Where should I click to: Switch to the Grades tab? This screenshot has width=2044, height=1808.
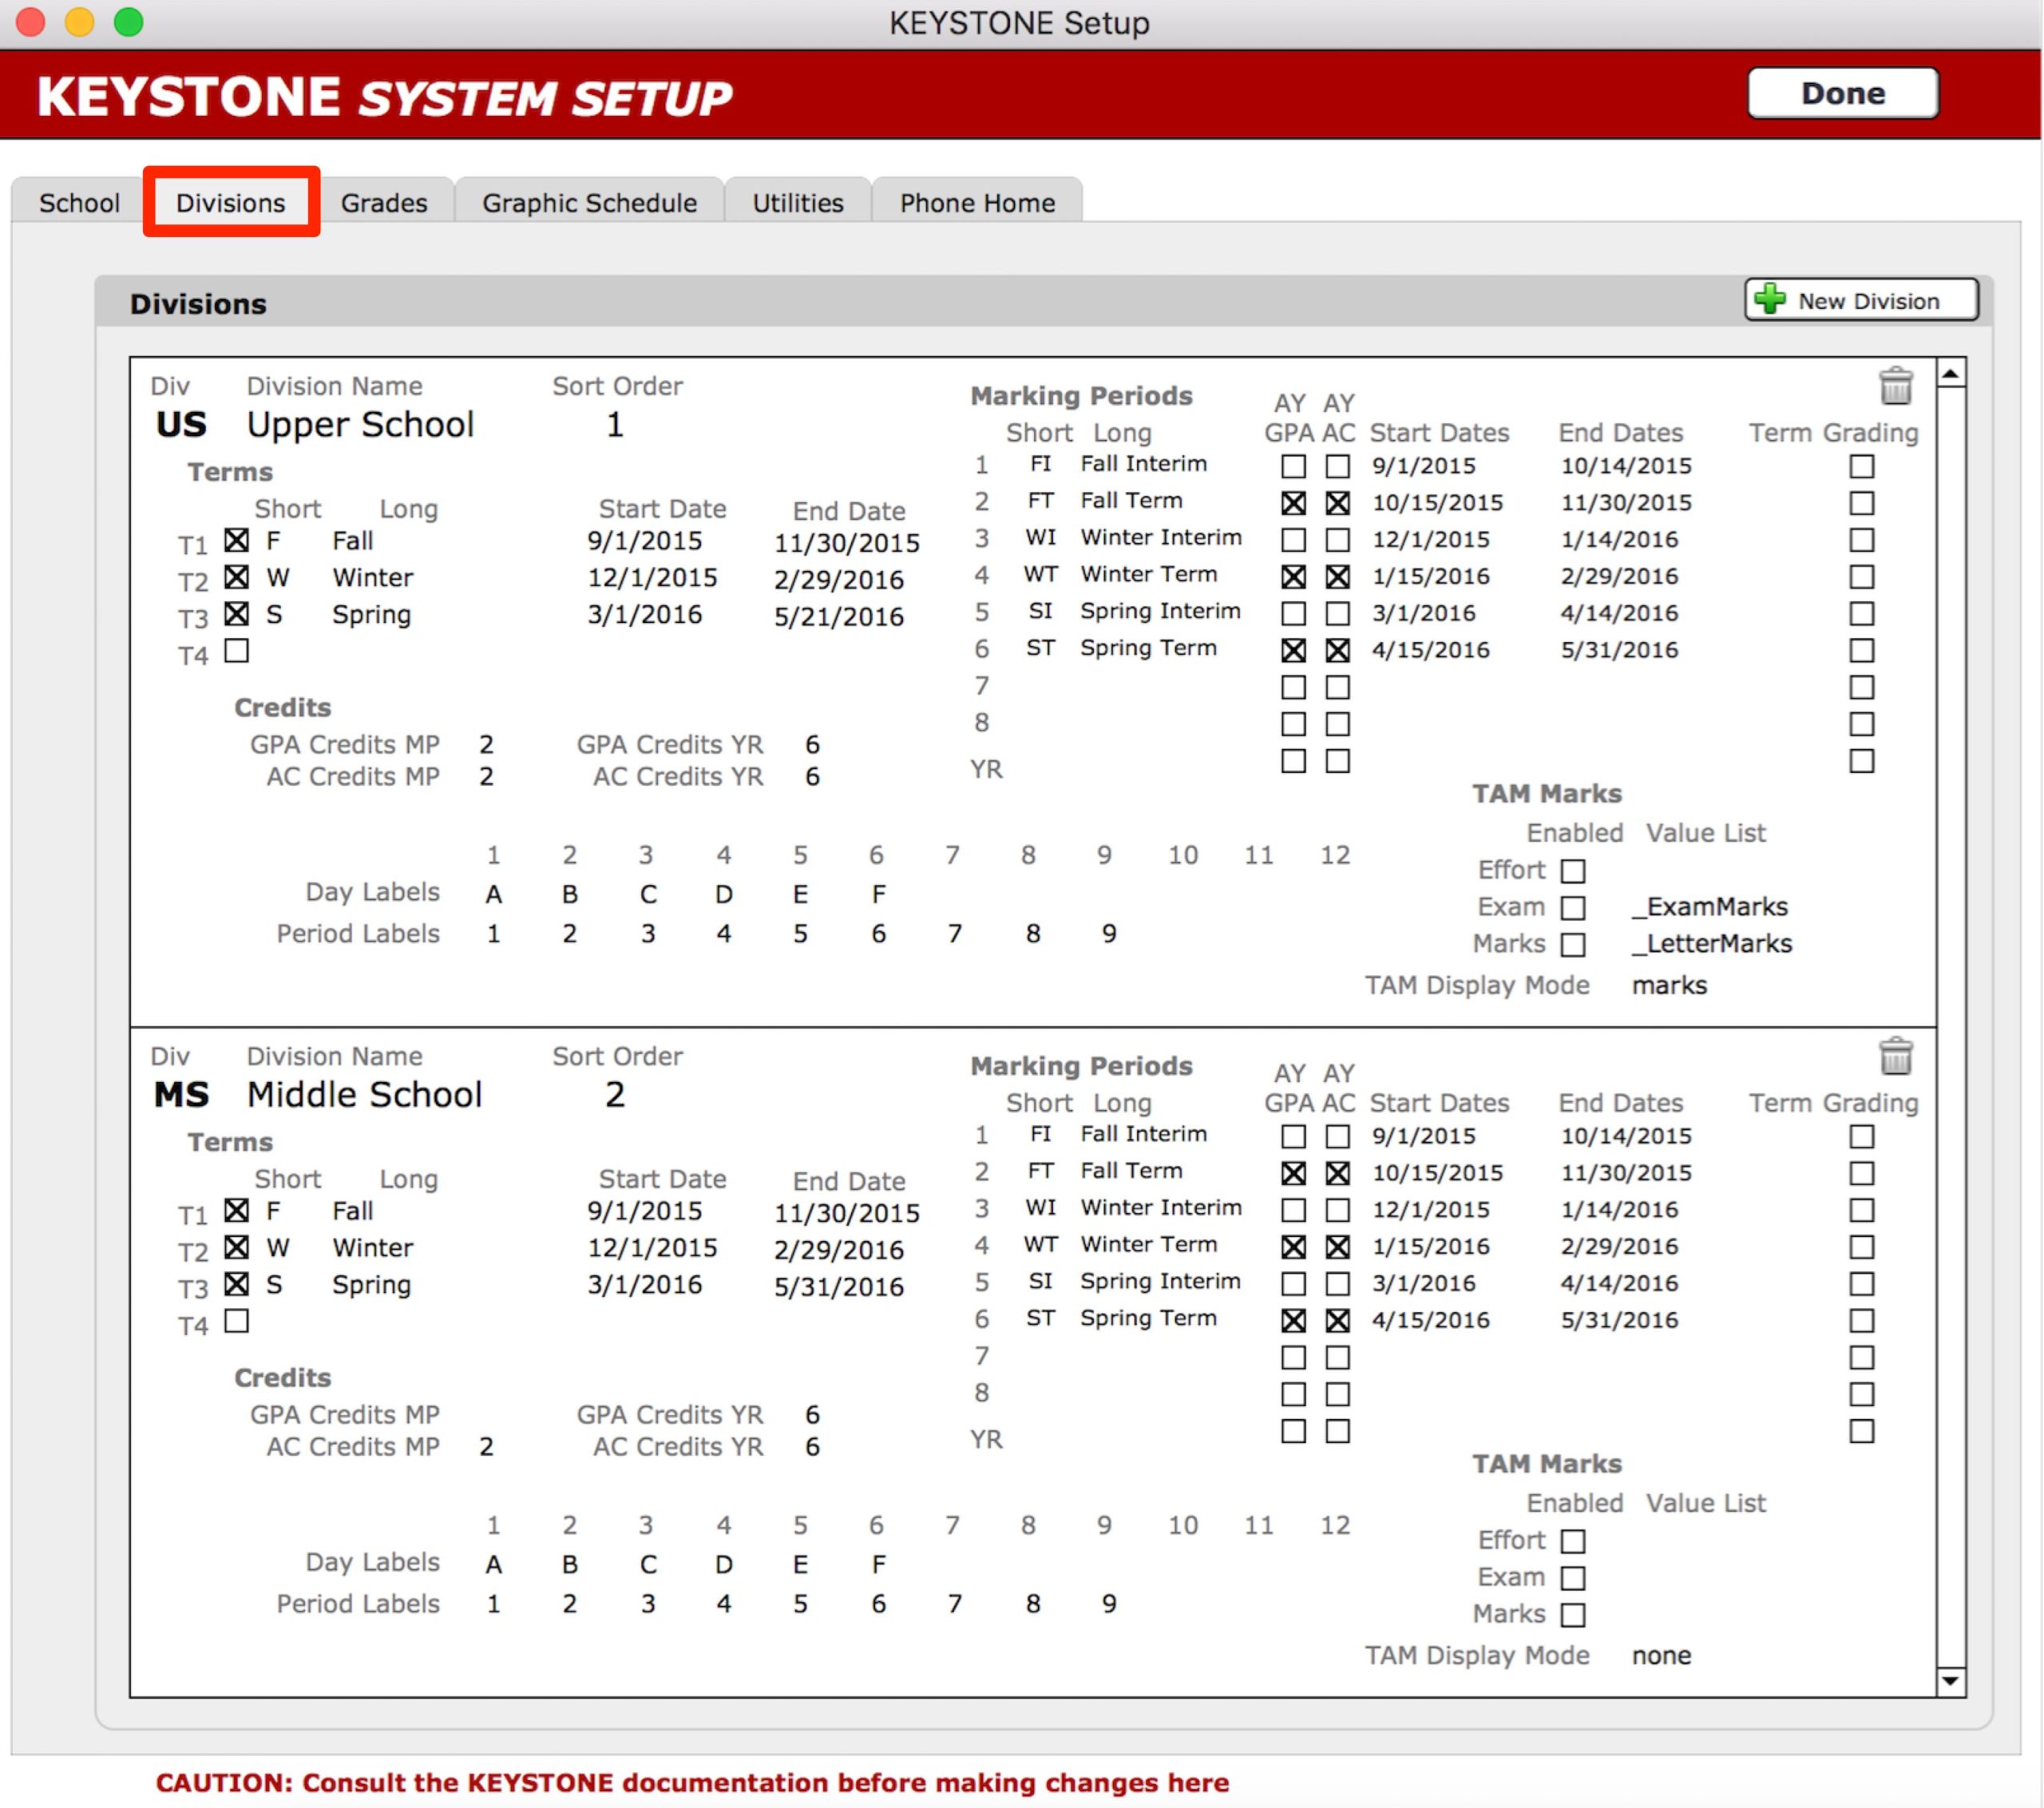(x=384, y=203)
